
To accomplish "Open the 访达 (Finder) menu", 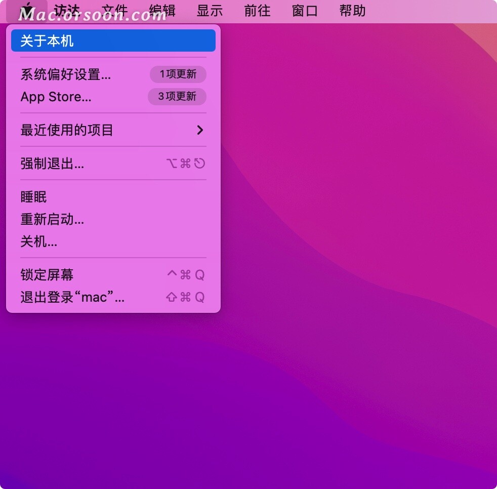I will click(67, 11).
